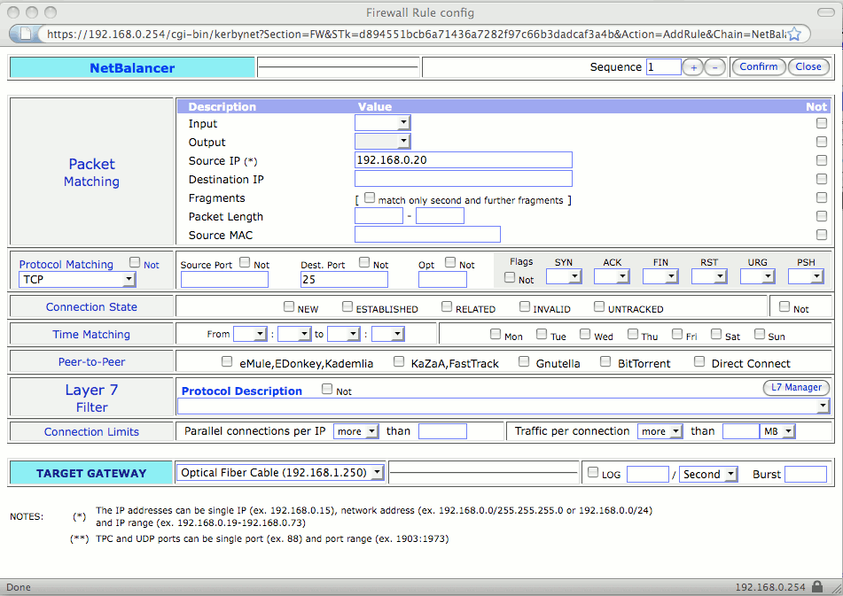Enable Direct Connect peer-to-peer matching
The width and height of the screenshot is (843, 596).
tap(699, 361)
